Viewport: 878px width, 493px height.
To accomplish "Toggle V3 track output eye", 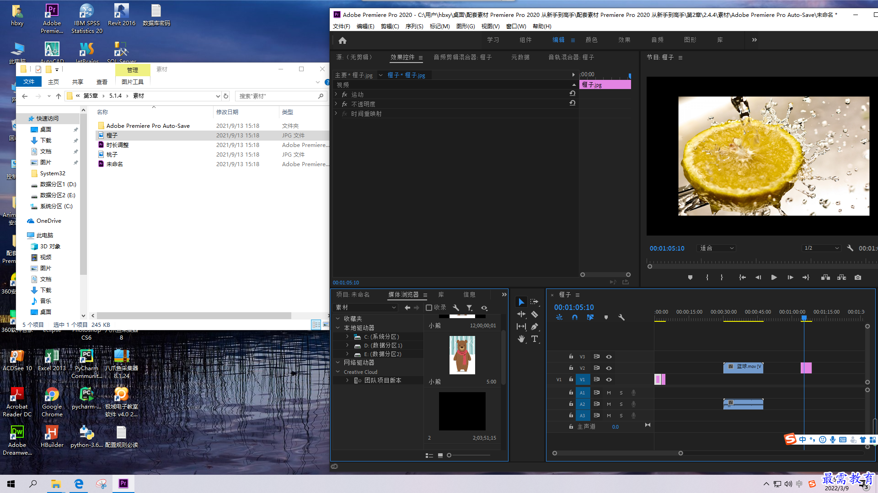I will [x=609, y=357].
